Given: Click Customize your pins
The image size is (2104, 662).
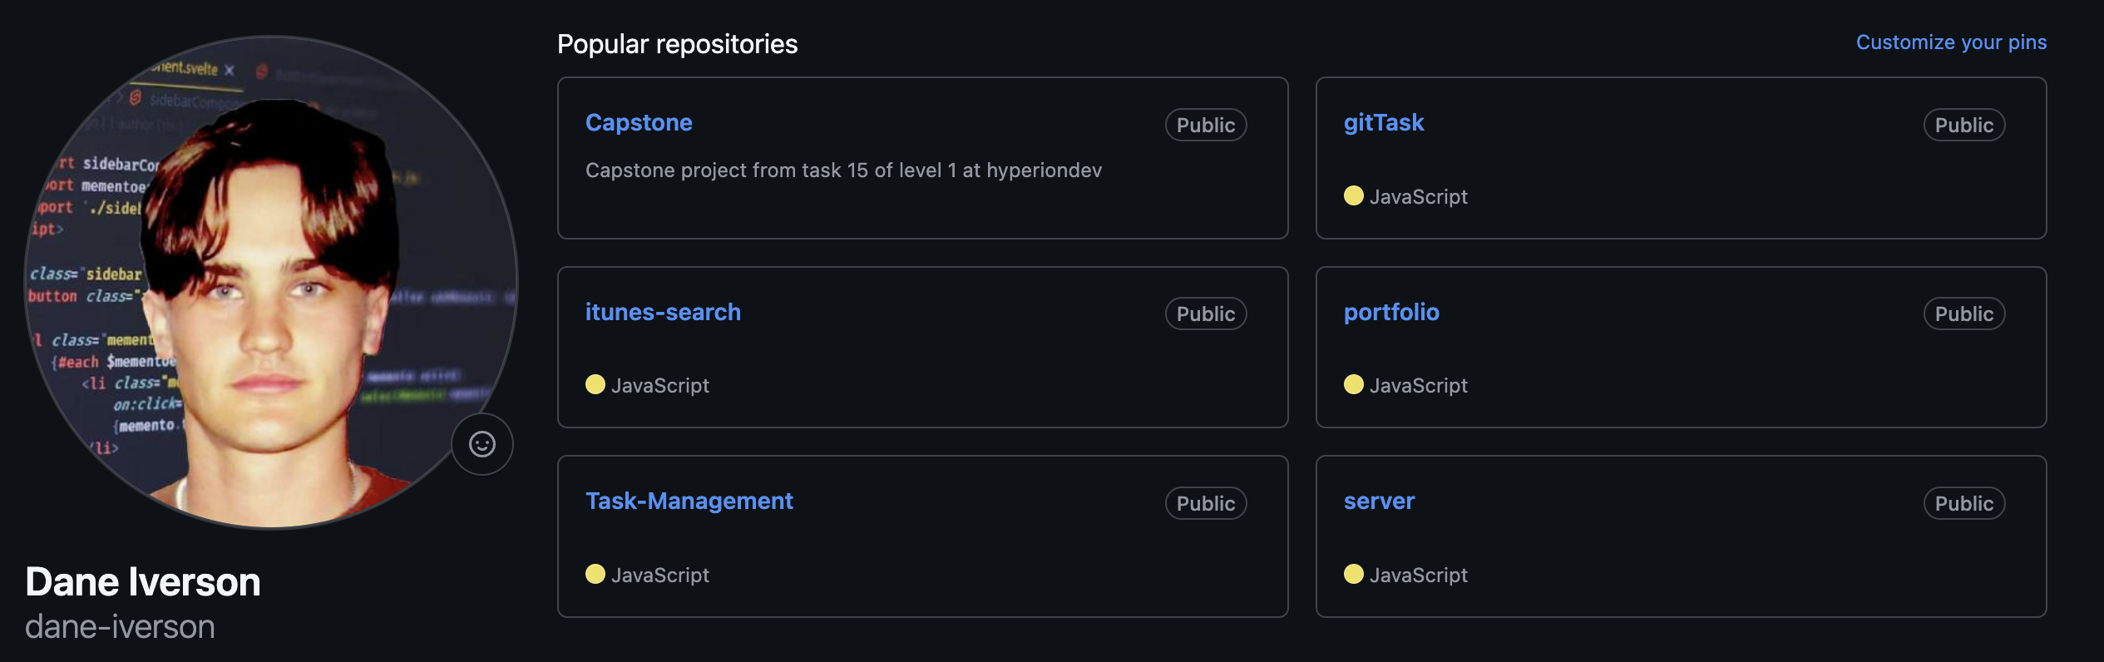Looking at the screenshot, I should (x=1951, y=42).
